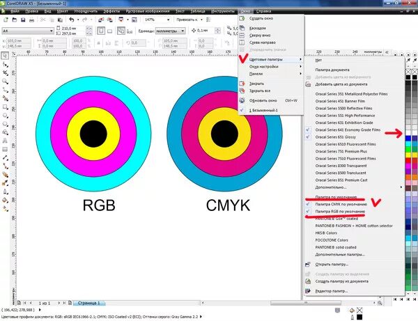Viewport: 418px width, 321px height.
Task: Select the Color Eyedropper tool
Action: tap(5, 183)
